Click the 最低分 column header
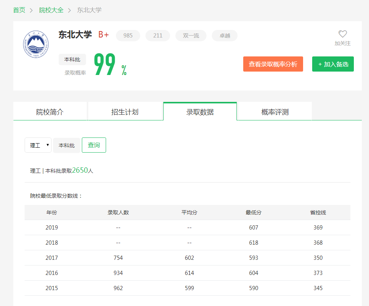The width and height of the screenshot is (369, 306). (253, 212)
